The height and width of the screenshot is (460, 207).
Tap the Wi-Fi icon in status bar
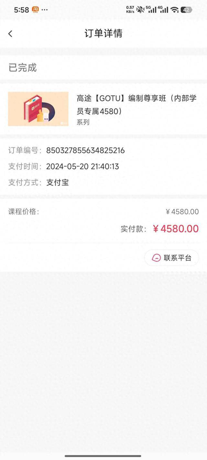pos(175,10)
